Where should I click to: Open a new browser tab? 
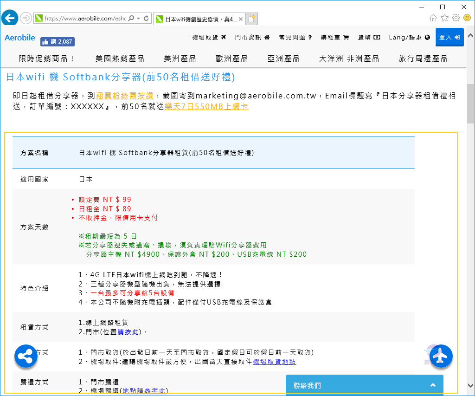(x=252, y=19)
